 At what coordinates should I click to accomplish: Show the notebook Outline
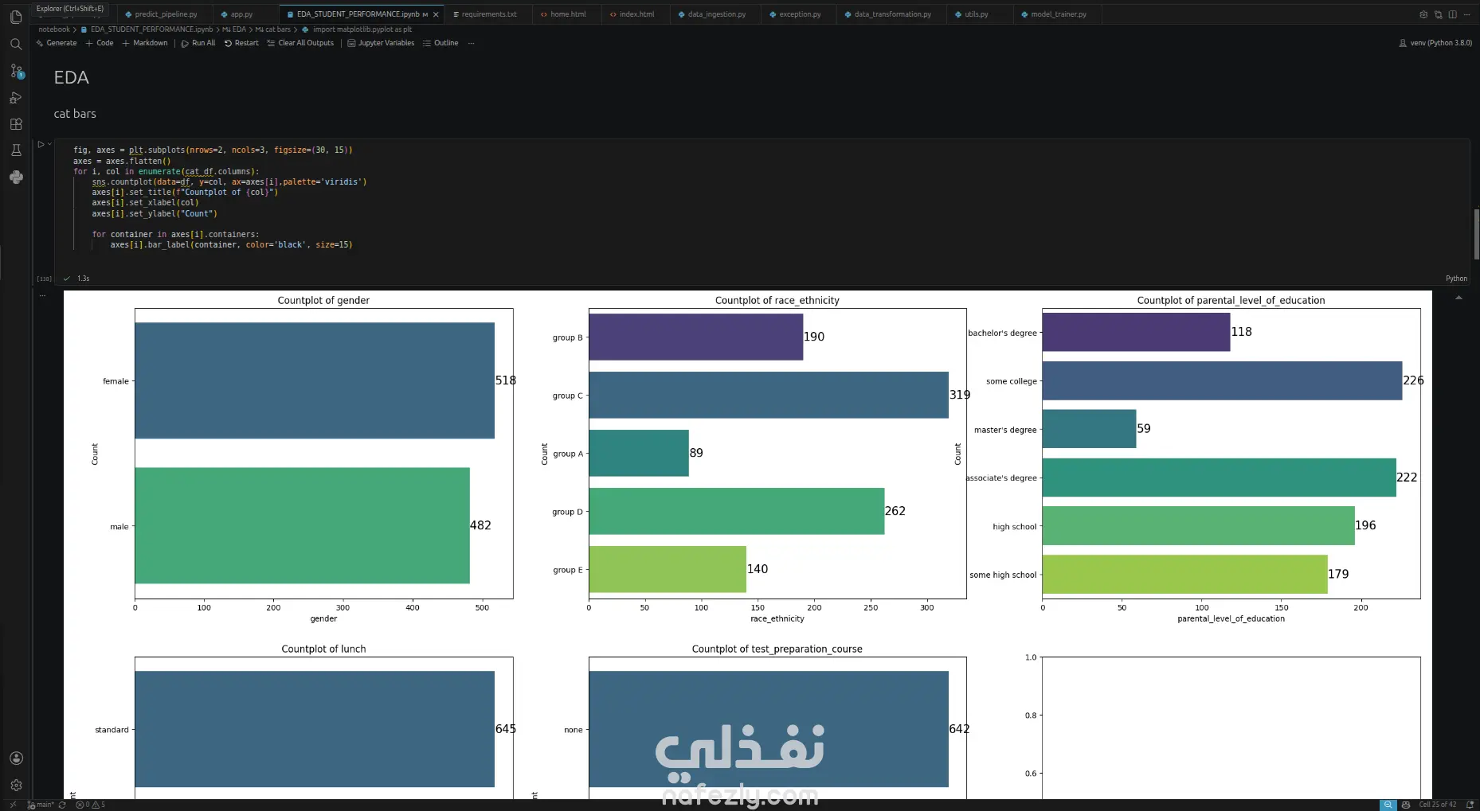pyautogui.click(x=440, y=43)
